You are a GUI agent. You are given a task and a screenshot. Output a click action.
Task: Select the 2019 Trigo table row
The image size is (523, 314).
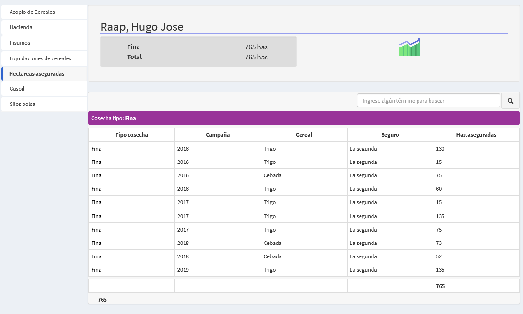point(303,270)
